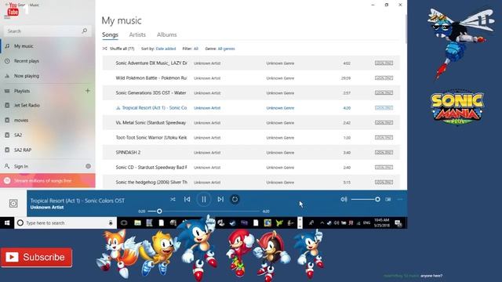Click Unknown Artist link in Tropical Resort row
Image resolution: width=502 pixels, height=282 pixels.
[207, 108]
